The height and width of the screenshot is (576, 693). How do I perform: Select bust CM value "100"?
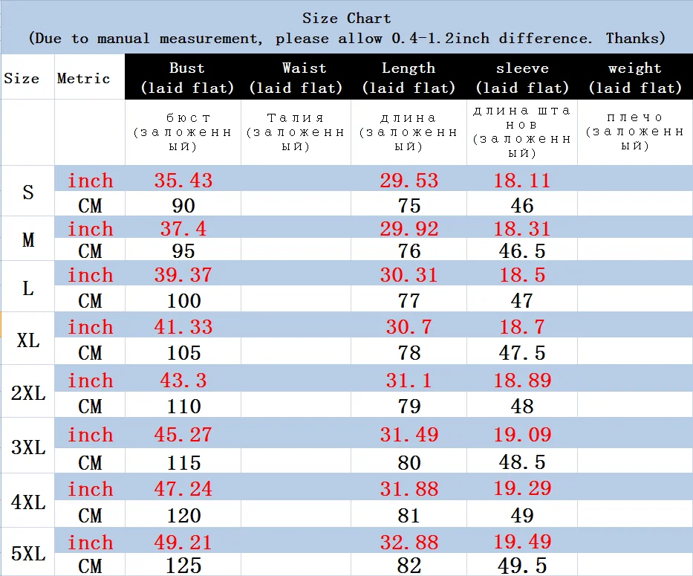pos(184,301)
